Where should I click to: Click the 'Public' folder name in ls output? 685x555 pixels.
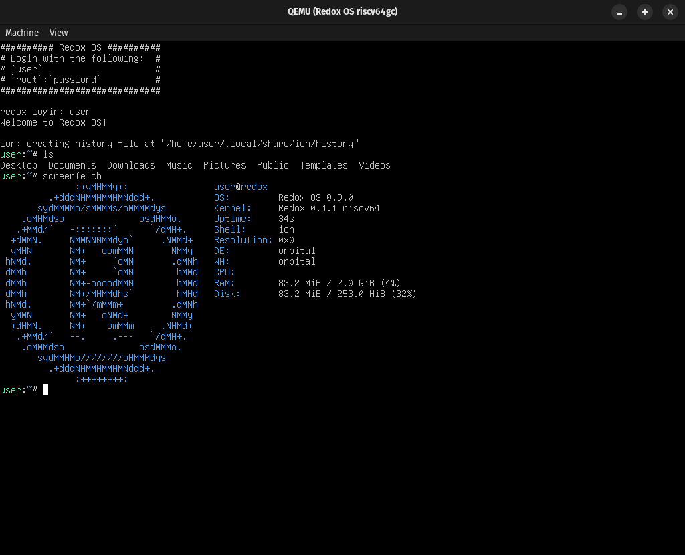coord(273,165)
